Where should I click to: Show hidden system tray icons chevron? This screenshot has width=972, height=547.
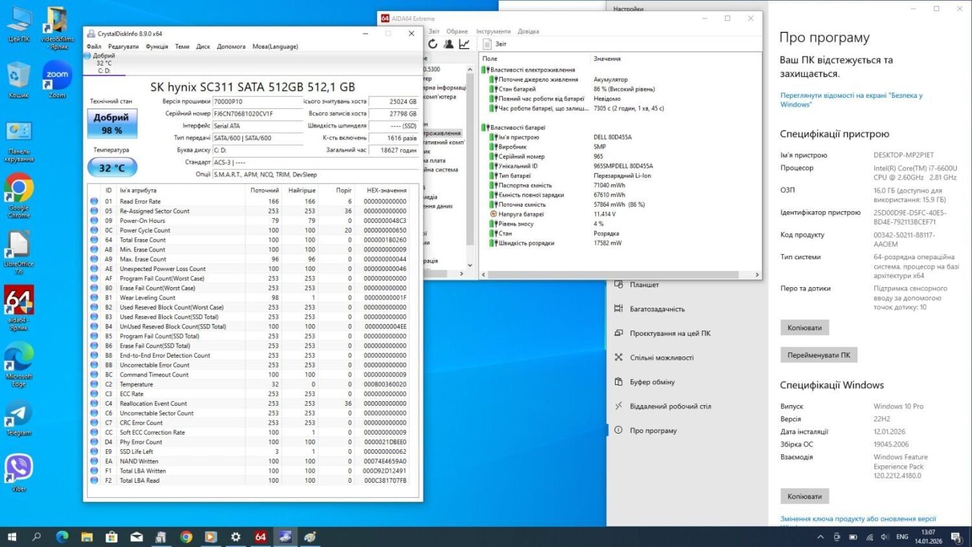820,537
